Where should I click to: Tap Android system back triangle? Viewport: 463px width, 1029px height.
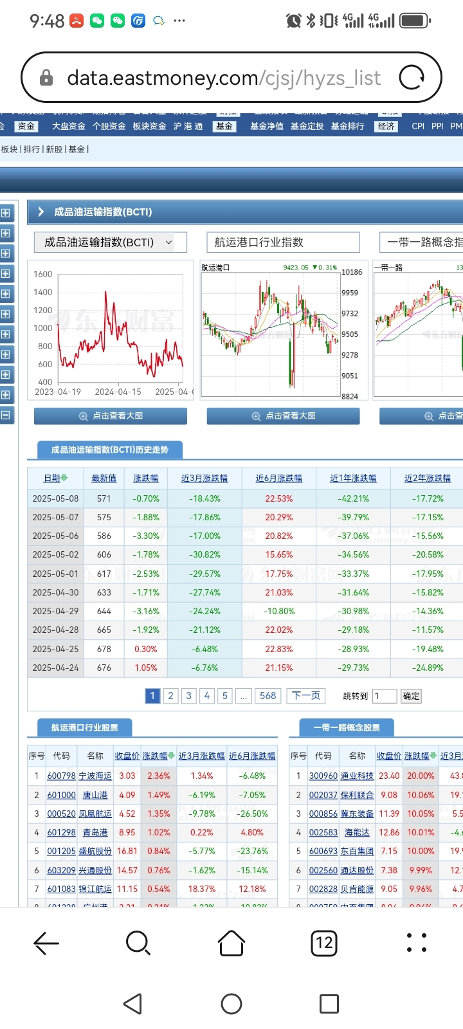tap(132, 1003)
